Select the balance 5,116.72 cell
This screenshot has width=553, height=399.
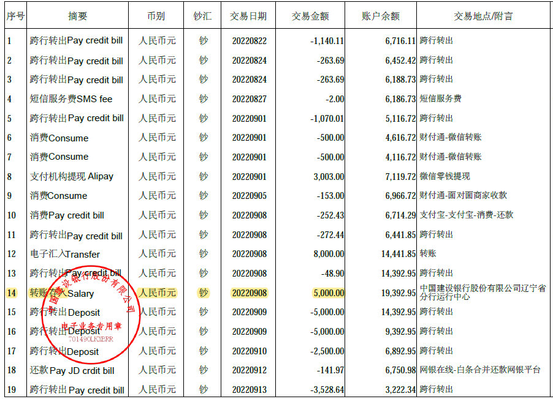400,118
